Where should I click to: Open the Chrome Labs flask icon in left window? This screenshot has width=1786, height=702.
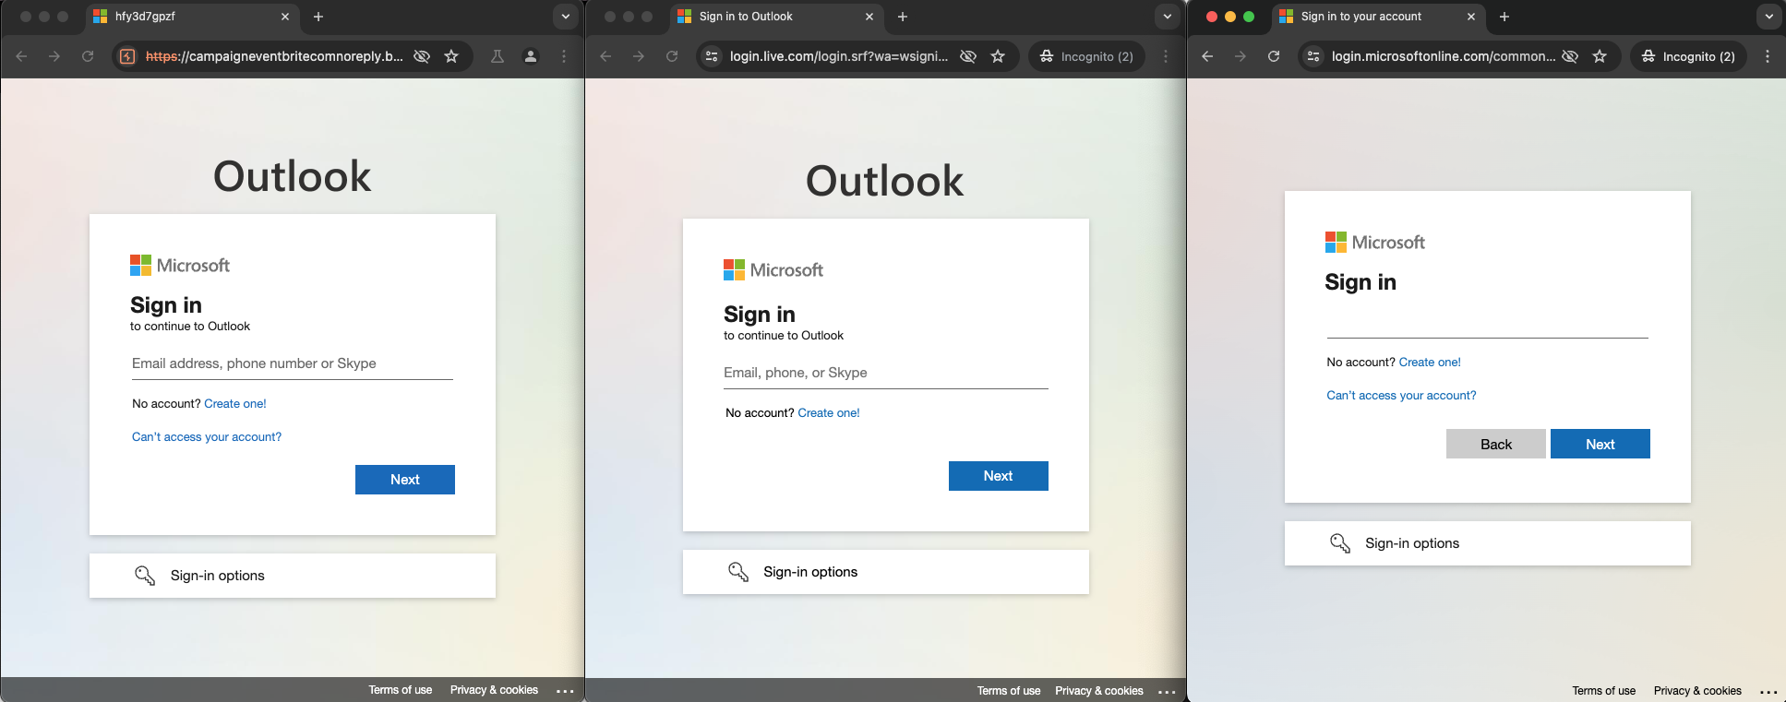[x=497, y=56]
